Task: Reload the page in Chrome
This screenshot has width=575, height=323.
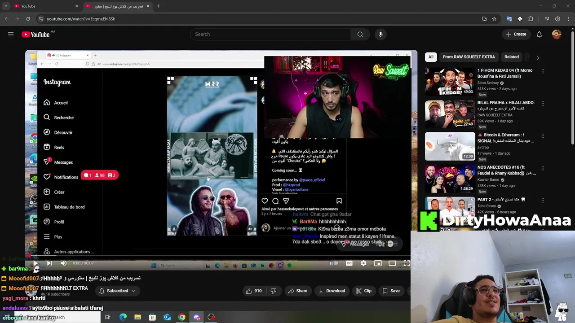Action: coord(28,19)
